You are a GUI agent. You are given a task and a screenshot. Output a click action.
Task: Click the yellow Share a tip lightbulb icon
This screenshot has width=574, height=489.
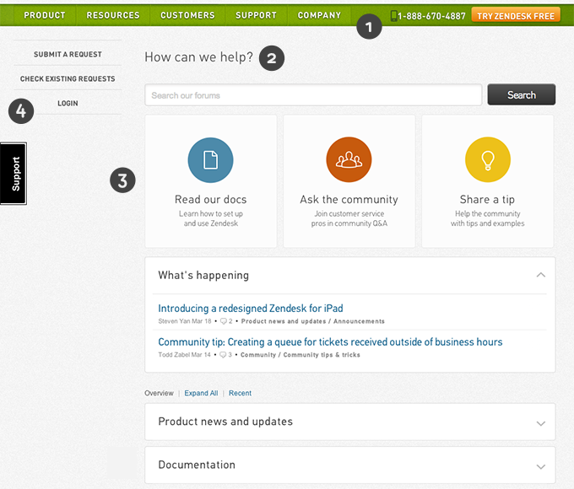pyautogui.click(x=487, y=160)
